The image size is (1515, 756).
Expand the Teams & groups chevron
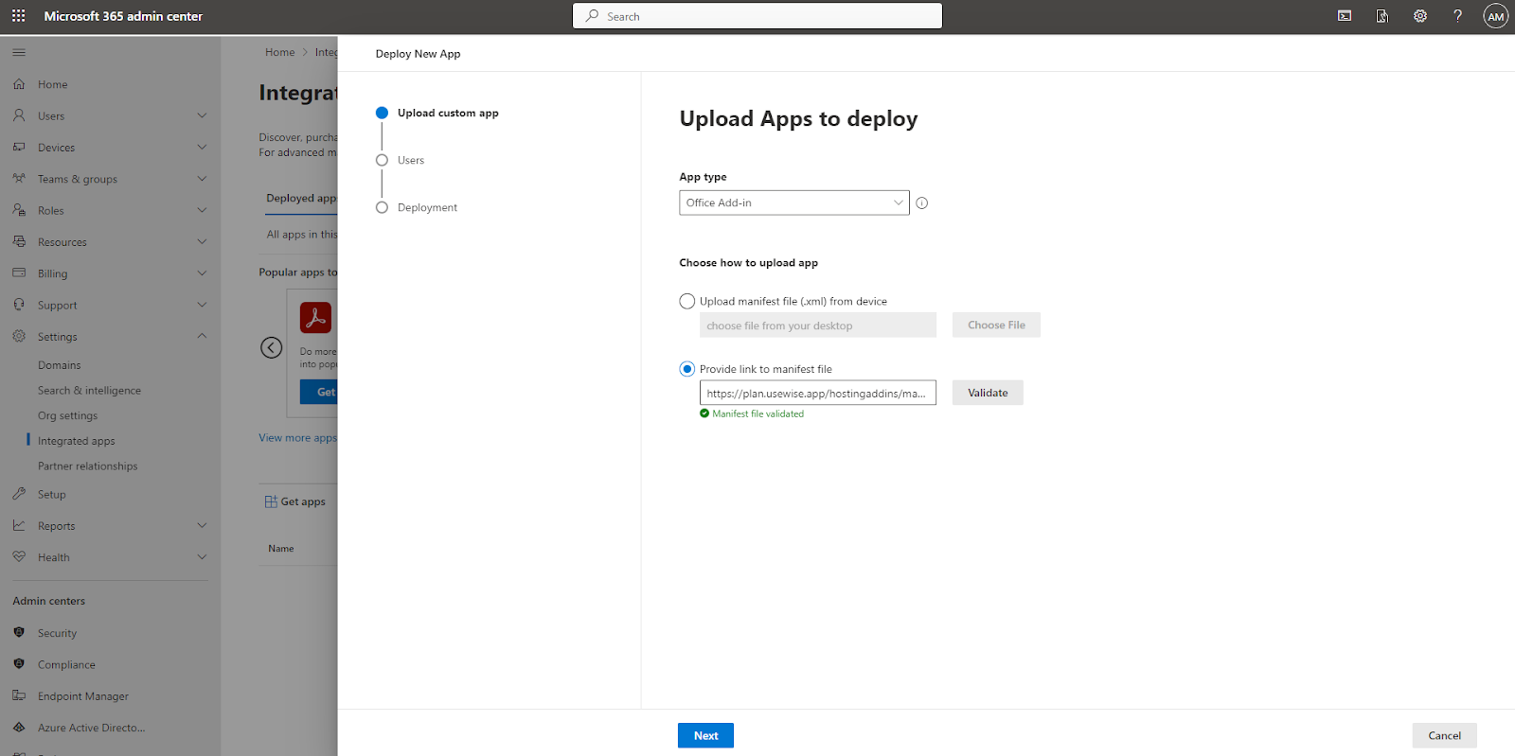tap(202, 179)
